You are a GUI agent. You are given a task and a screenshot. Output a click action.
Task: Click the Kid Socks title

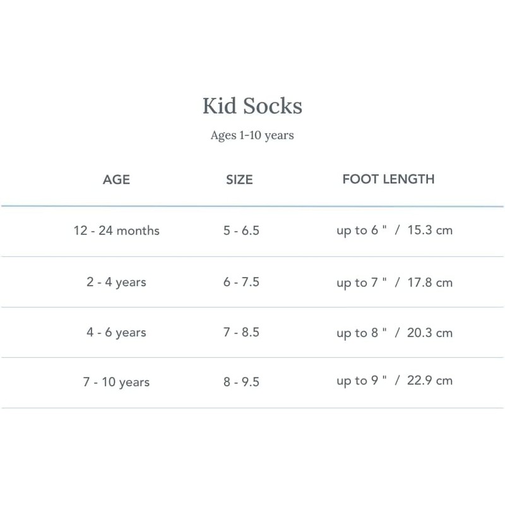252,106
